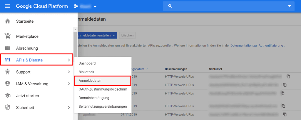
Task: Click the Support person icon
Action: tap(7, 72)
